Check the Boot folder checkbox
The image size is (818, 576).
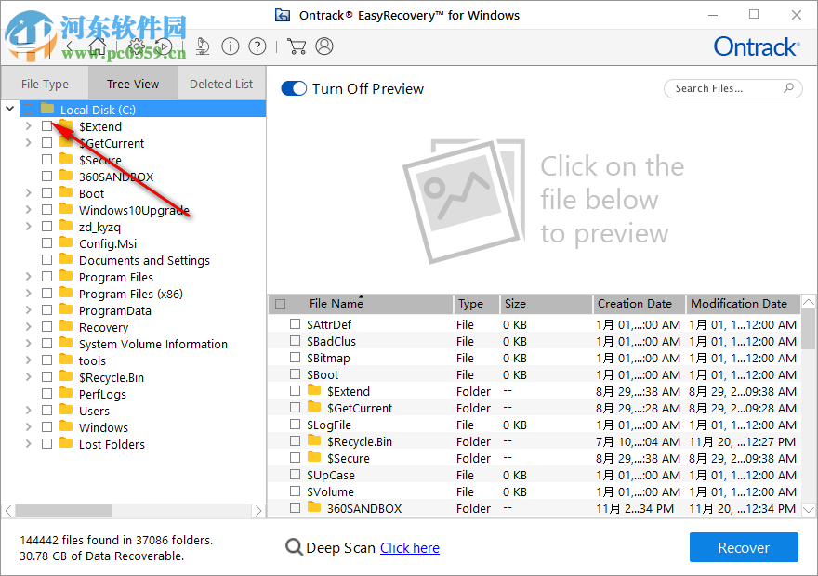[x=47, y=193]
